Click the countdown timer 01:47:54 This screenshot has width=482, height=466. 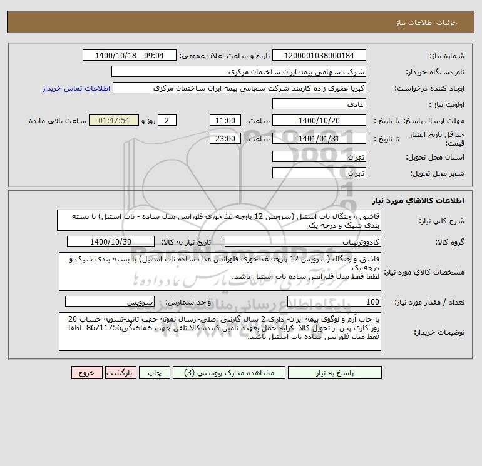point(114,121)
